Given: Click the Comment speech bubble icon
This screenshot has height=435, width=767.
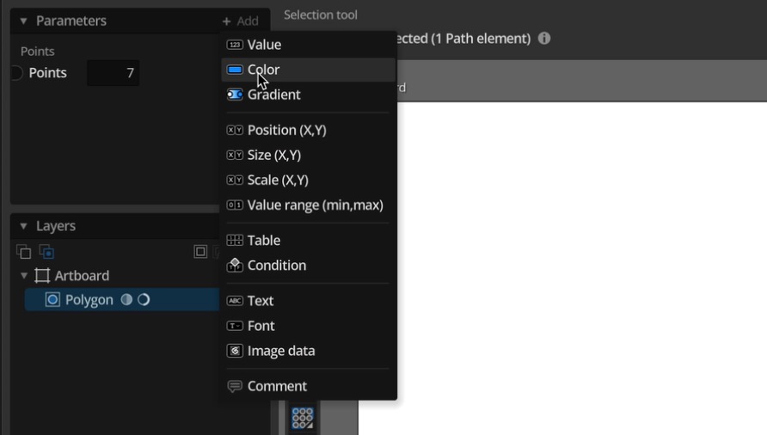Looking at the screenshot, I should coord(234,387).
